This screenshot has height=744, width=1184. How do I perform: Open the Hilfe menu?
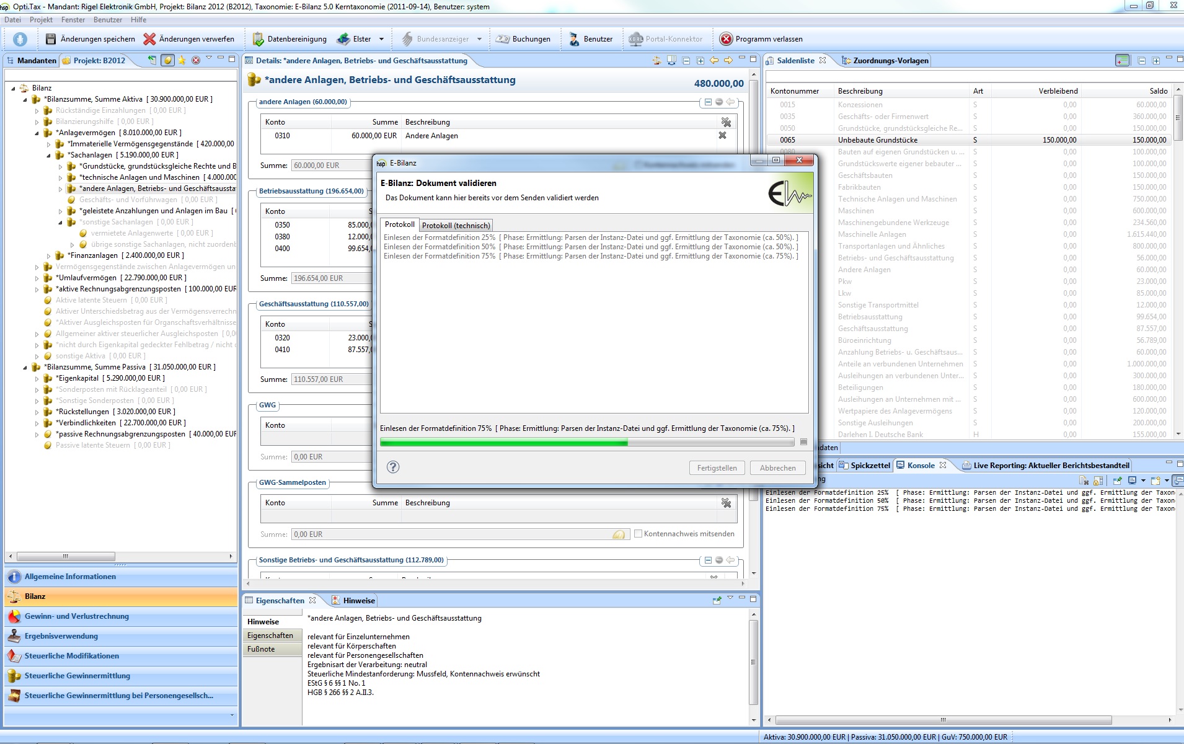pyautogui.click(x=138, y=20)
